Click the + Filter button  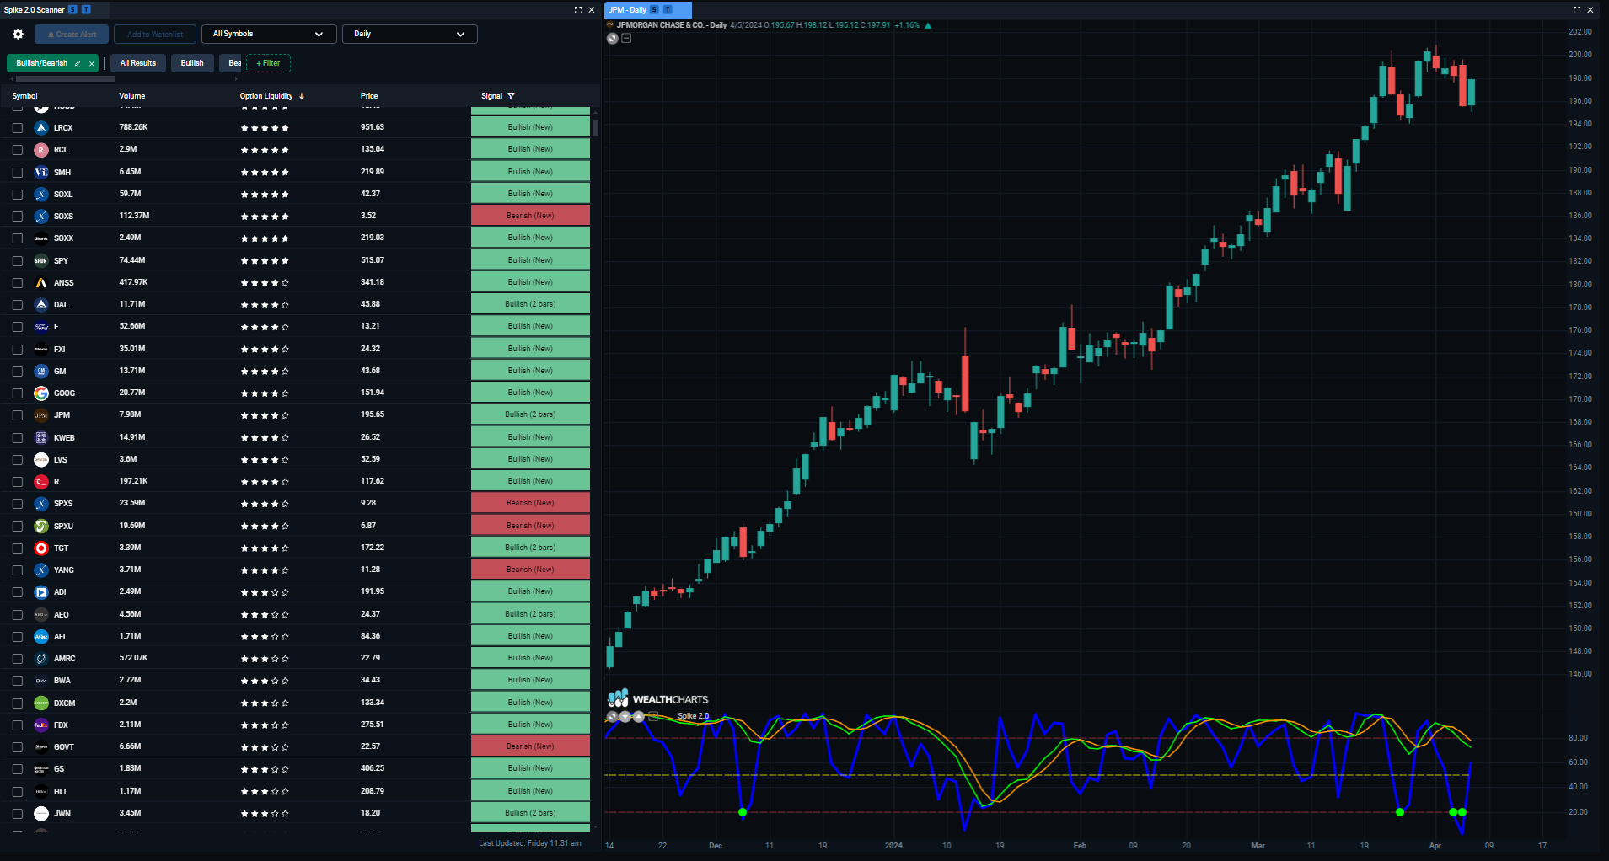click(268, 62)
